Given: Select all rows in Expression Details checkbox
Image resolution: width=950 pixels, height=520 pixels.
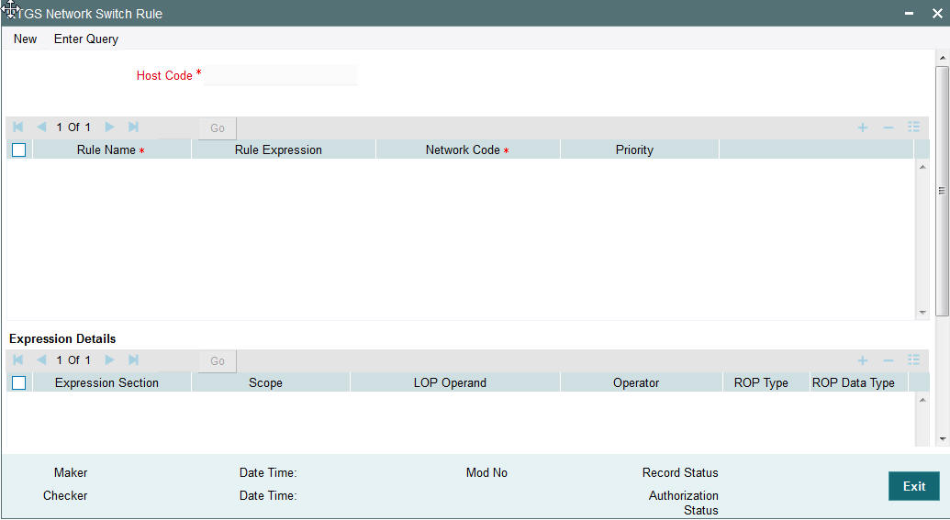Looking at the screenshot, I should coord(18,382).
